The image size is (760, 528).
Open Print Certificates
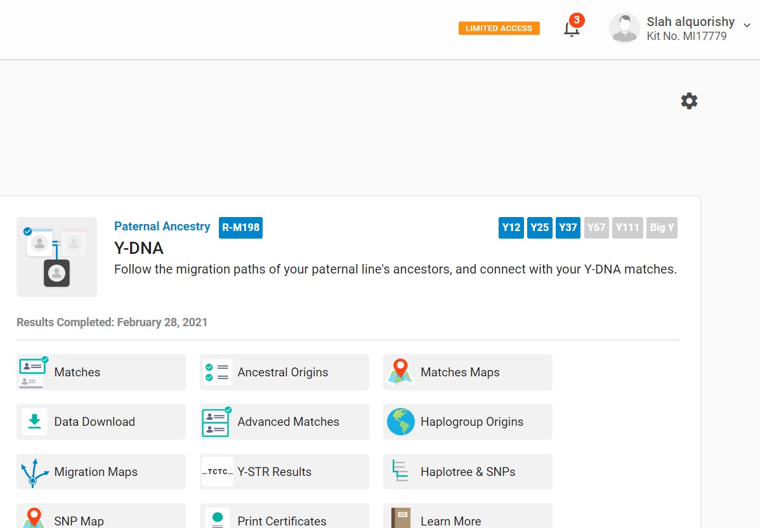click(x=282, y=521)
